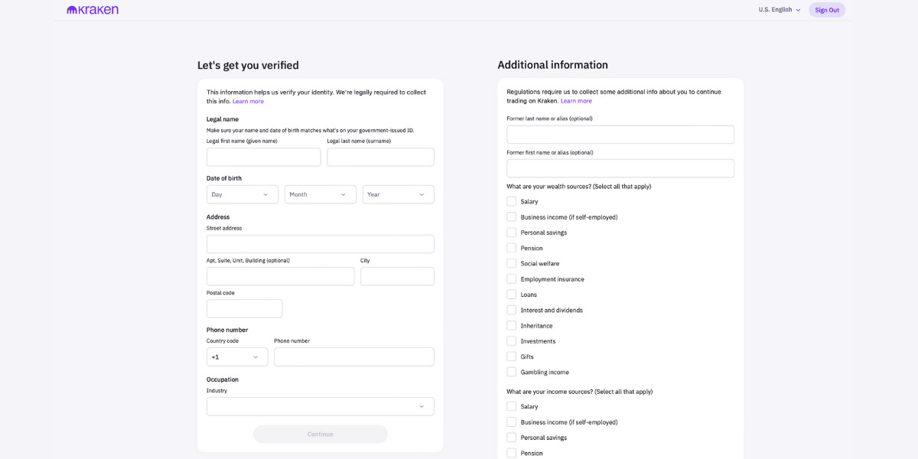Click the Former last name or alias field

[620, 134]
